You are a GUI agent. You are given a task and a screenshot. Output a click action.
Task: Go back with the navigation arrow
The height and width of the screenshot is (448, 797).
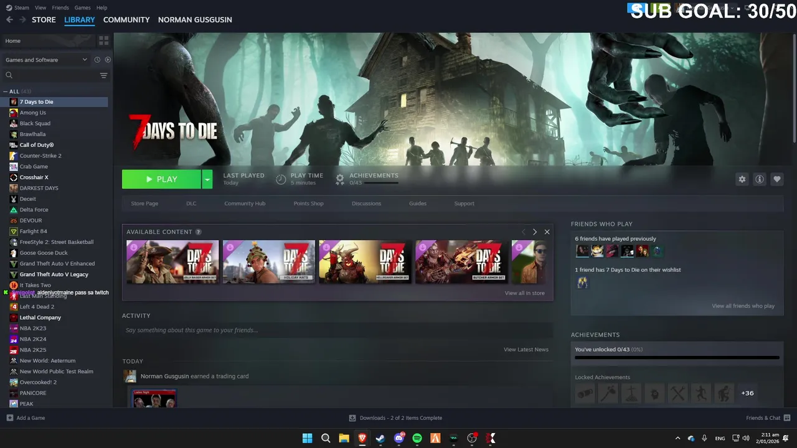click(9, 20)
